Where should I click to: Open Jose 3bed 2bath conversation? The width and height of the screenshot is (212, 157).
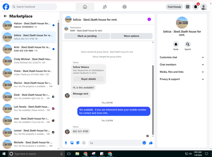pyautogui.click(x=28, y=121)
